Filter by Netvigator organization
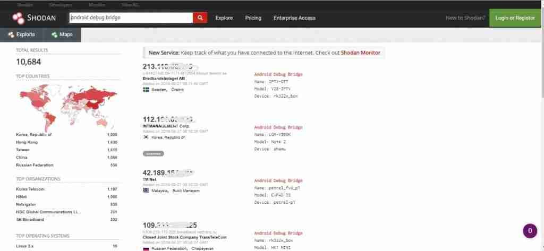This screenshot has width=544, height=251. click(x=25, y=204)
